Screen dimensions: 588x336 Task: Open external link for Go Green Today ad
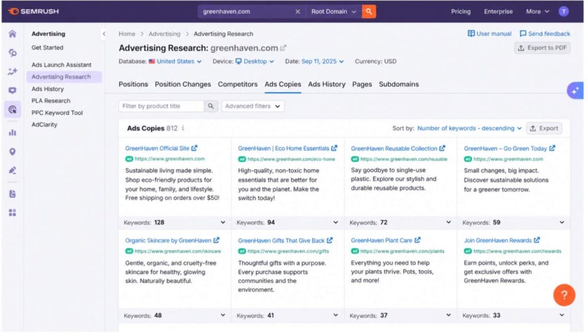coord(552,148)
